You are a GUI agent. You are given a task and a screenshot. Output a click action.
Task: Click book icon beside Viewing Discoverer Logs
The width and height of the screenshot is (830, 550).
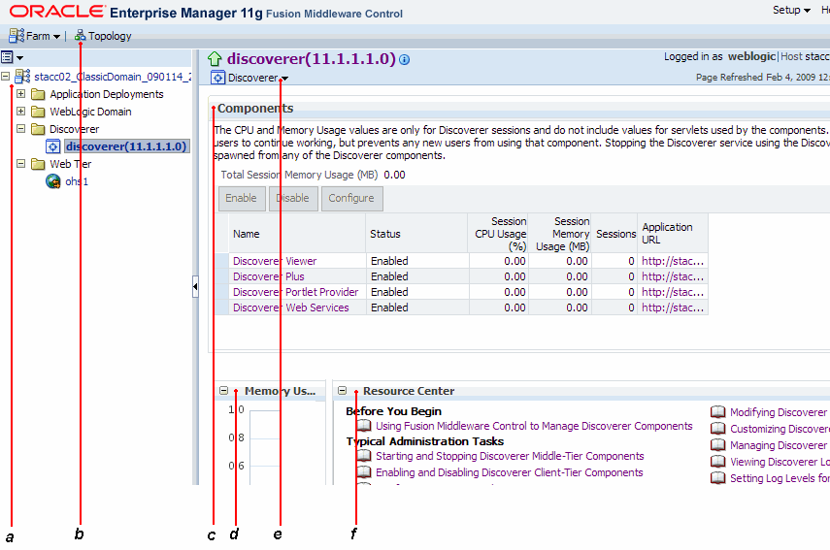click(x=717, y=461)
